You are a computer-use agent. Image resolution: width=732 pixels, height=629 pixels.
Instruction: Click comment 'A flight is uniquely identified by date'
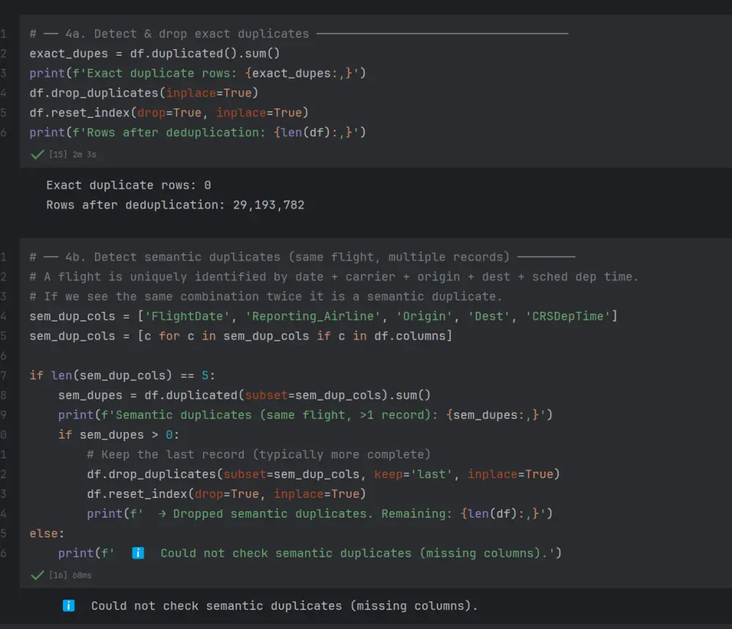334,277
